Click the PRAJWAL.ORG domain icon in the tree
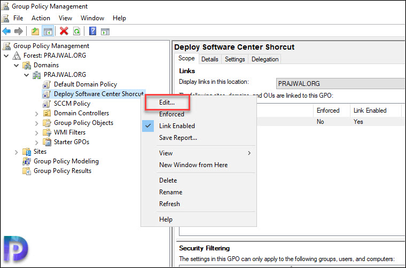The height and width of the screenshot is (268, 406). click(36, 75)
